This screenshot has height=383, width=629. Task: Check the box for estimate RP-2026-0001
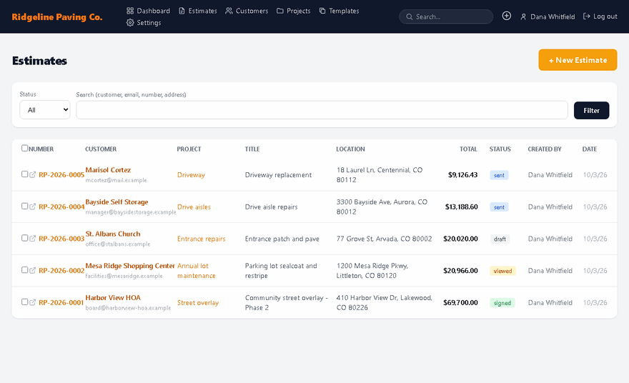(x=24, y=302)
